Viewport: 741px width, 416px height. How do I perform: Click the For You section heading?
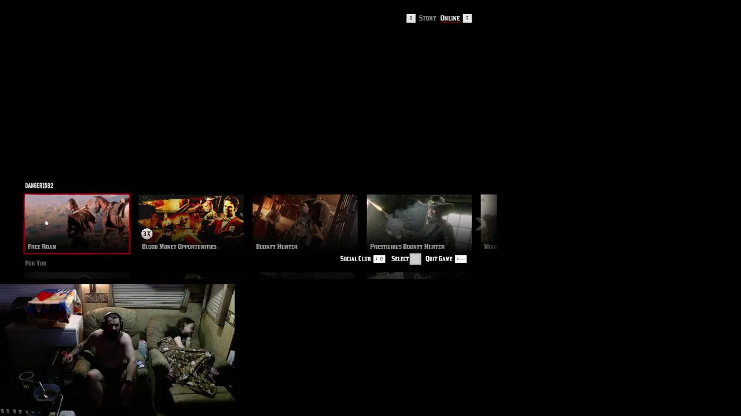click(x=36, y=263)
